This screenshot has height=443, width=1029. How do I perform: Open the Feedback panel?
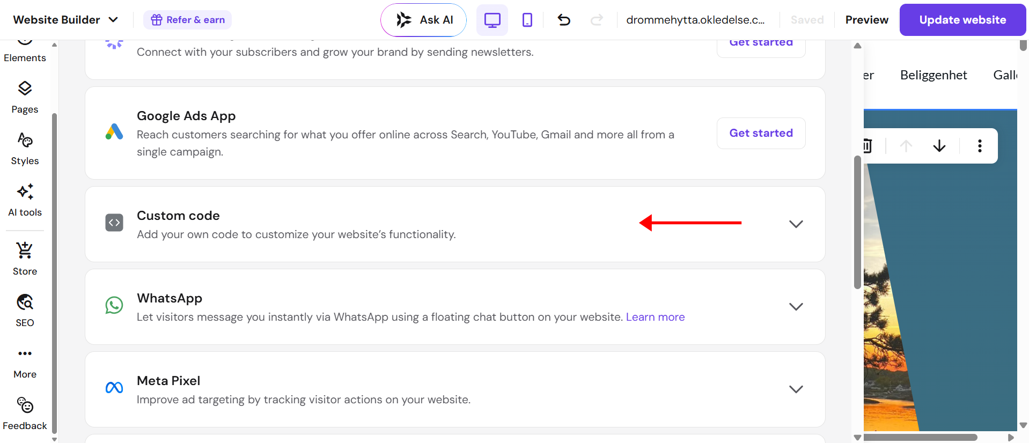pos(25,414)
